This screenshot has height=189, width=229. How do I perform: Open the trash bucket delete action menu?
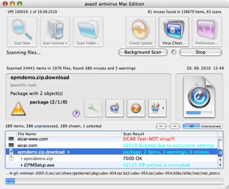click(157, 108)
